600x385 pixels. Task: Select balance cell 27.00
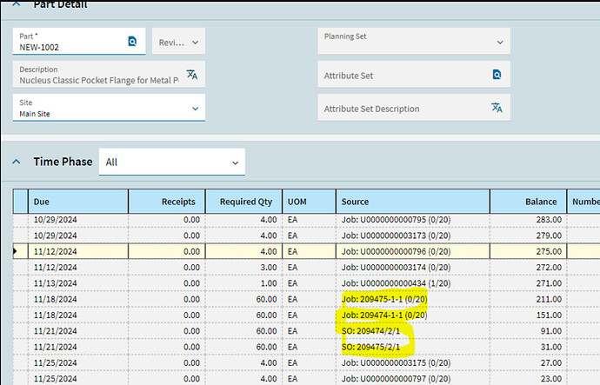pyautogui.click(x=528, y=362)
